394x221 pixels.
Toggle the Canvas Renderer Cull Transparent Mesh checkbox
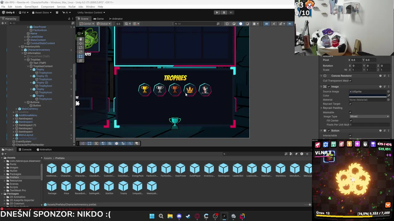(350, 81)
